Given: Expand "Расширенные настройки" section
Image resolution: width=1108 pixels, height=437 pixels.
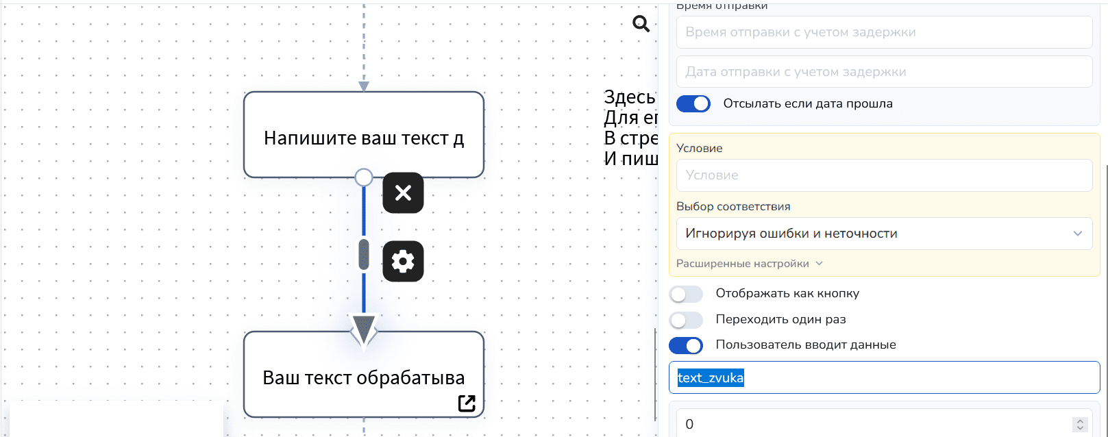Looking at the screenshot, I should [x=749, y=264].
